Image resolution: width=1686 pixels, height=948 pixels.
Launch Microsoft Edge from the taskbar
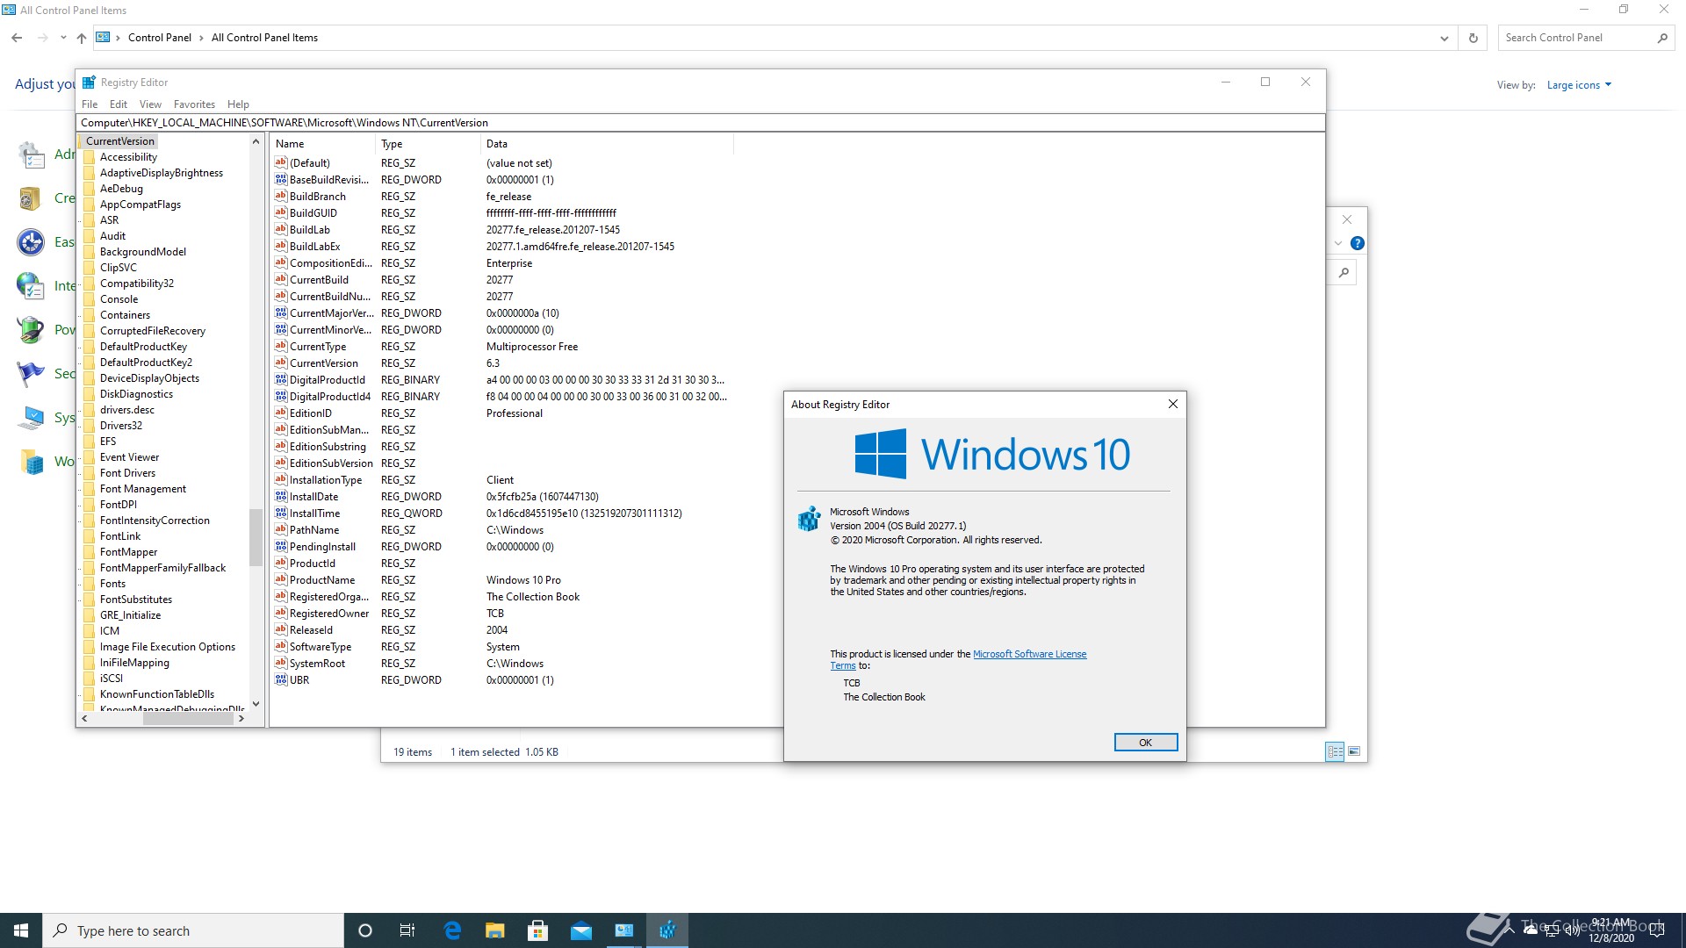pos(452,930)
